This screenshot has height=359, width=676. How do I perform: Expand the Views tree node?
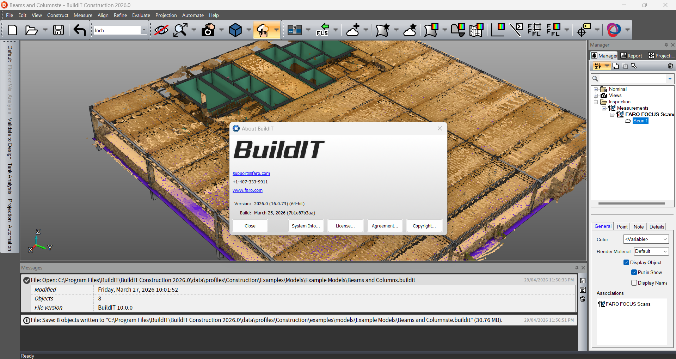(596, 96)
